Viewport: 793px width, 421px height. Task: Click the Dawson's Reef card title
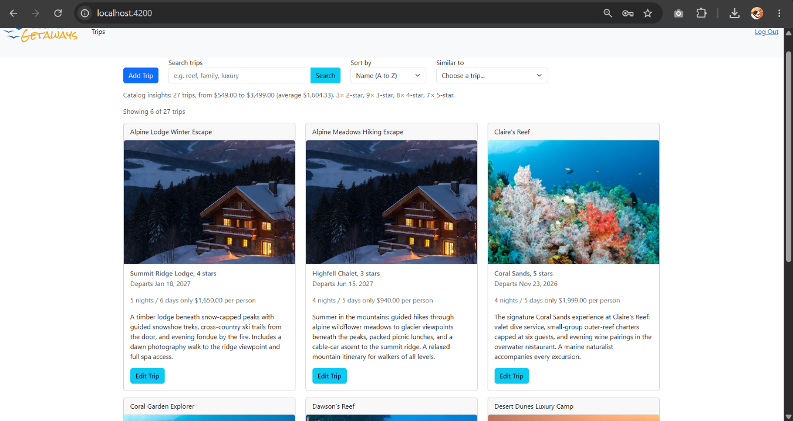pos(333,406)
